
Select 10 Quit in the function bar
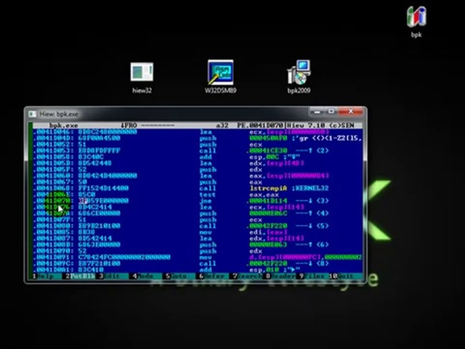pos(341,276)
